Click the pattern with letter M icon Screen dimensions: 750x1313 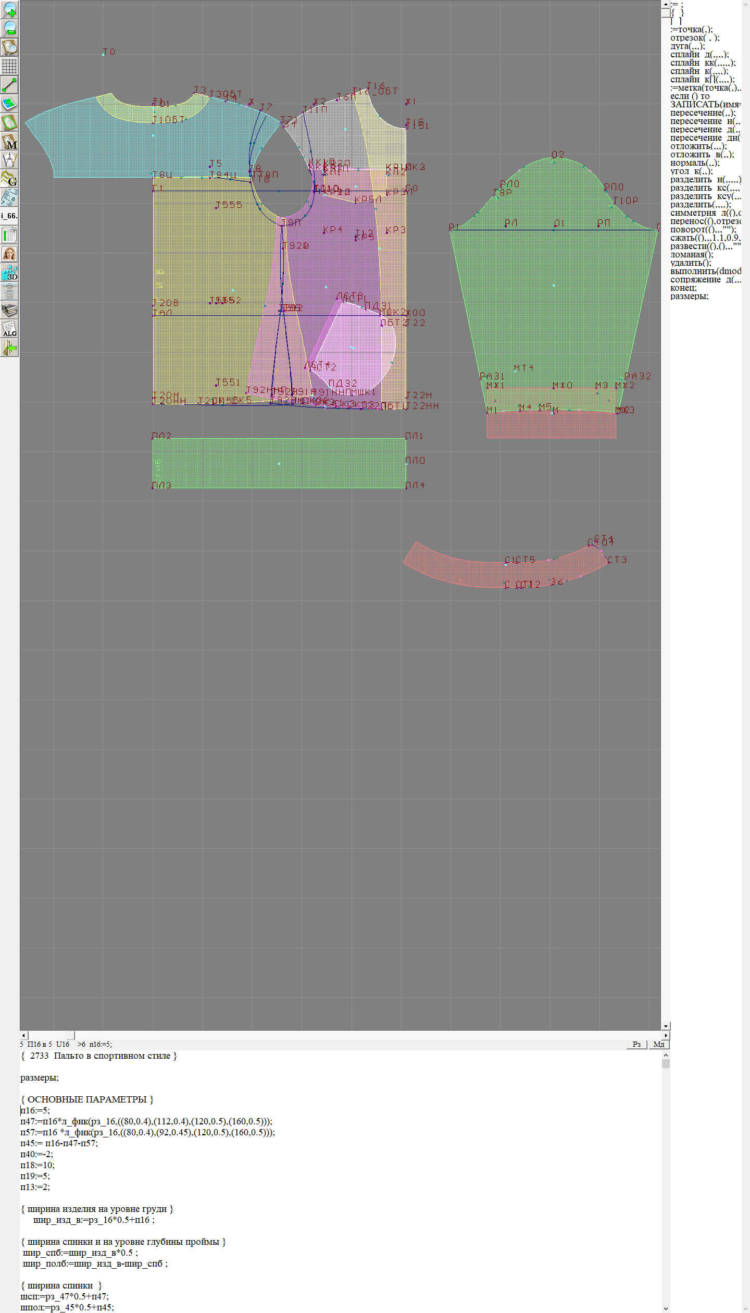pyautogui.click(x=9, y=142)
